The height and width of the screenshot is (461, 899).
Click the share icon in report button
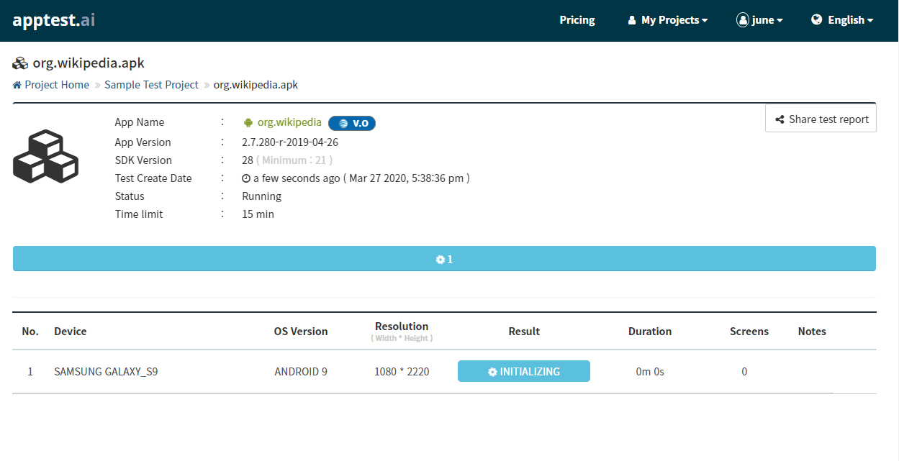point(780,119)
